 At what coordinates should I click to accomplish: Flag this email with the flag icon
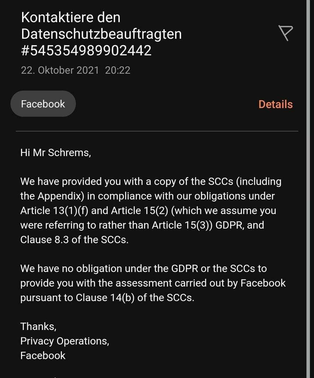[x=286, y=33]
